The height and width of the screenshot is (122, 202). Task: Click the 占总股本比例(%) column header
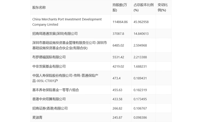143,7
